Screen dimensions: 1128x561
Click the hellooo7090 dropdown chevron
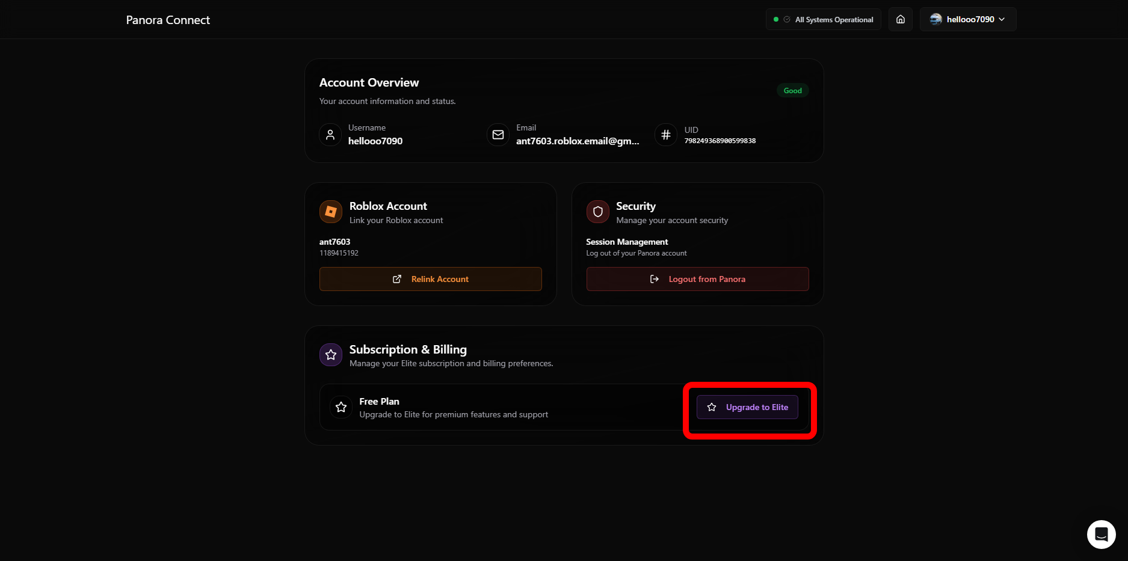point(1002,19)
